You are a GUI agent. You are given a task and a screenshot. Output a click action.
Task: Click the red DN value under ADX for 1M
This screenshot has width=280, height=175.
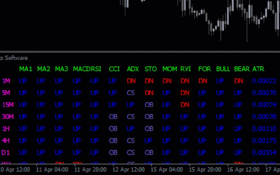tap(131, 81)
